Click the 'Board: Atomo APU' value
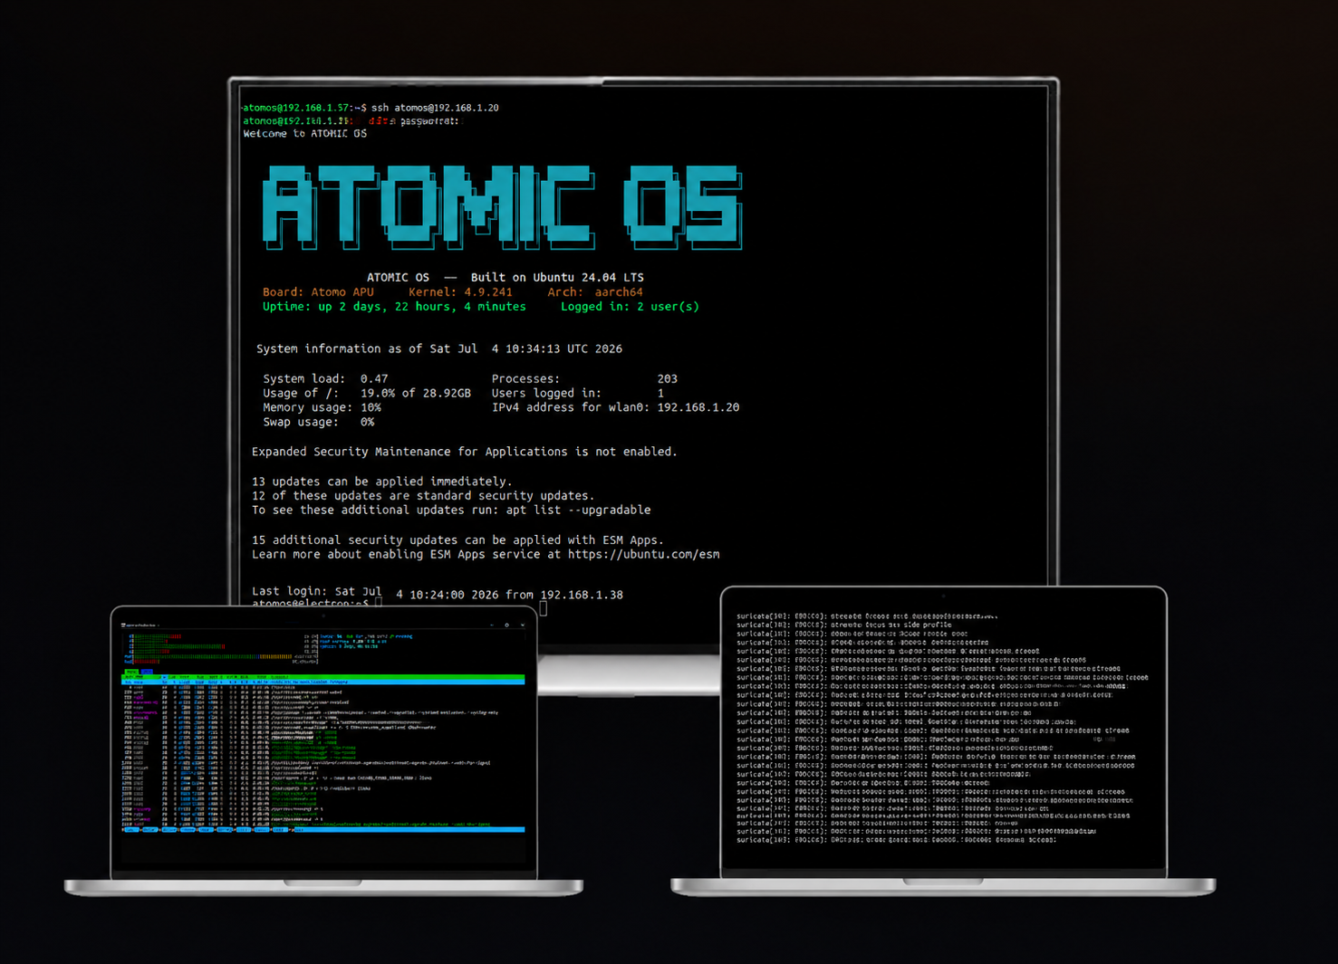The image size is (1338, 964). click(318, 292)
